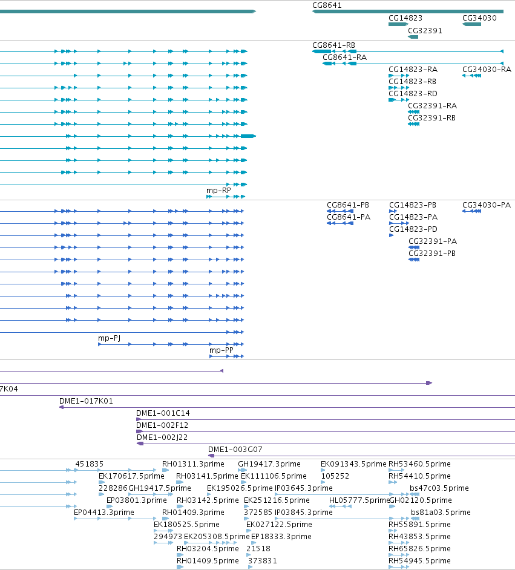This screenshot has height=570, width=515.
Task: Open transcript CG32391-RB
Action: point(431,118)
